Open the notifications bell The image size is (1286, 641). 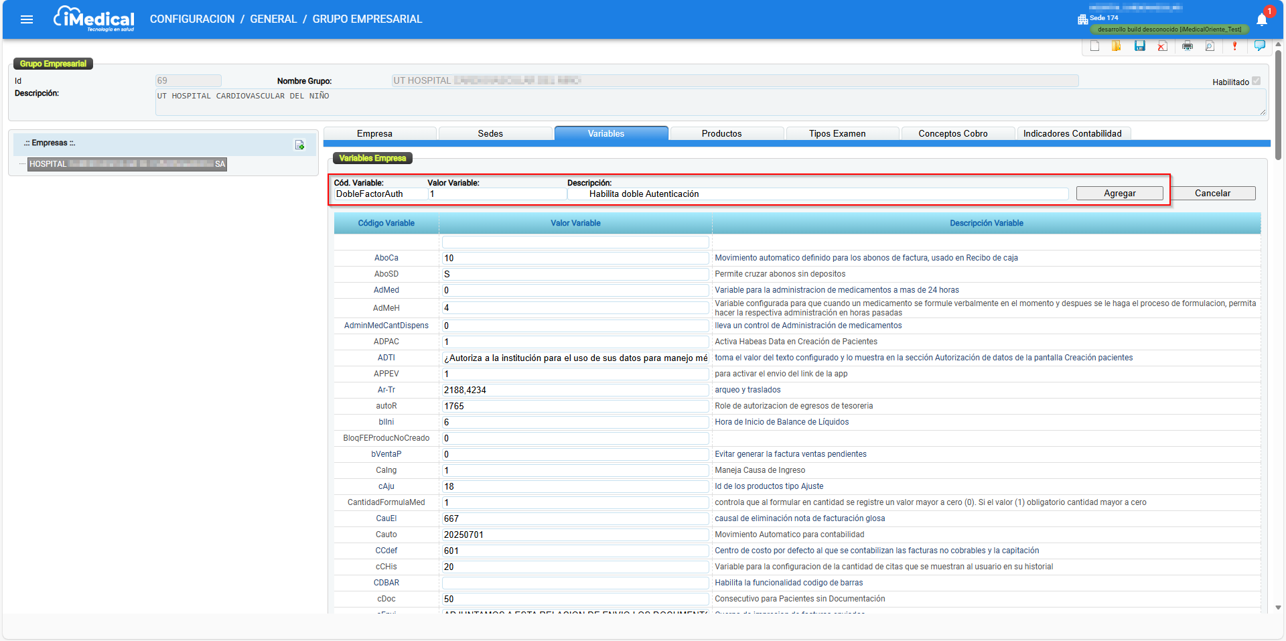(1262, 19)
